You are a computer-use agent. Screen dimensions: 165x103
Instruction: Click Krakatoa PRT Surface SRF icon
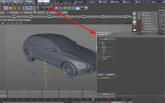point(49,17)
